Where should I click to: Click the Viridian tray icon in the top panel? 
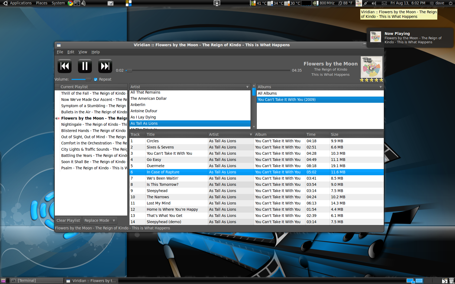[359, 3]
